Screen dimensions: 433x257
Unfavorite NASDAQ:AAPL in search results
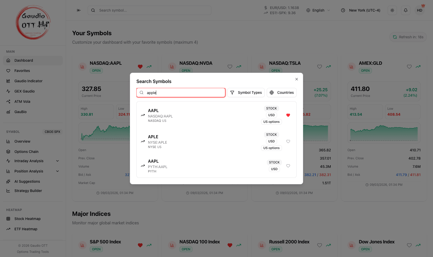point(288,115)
